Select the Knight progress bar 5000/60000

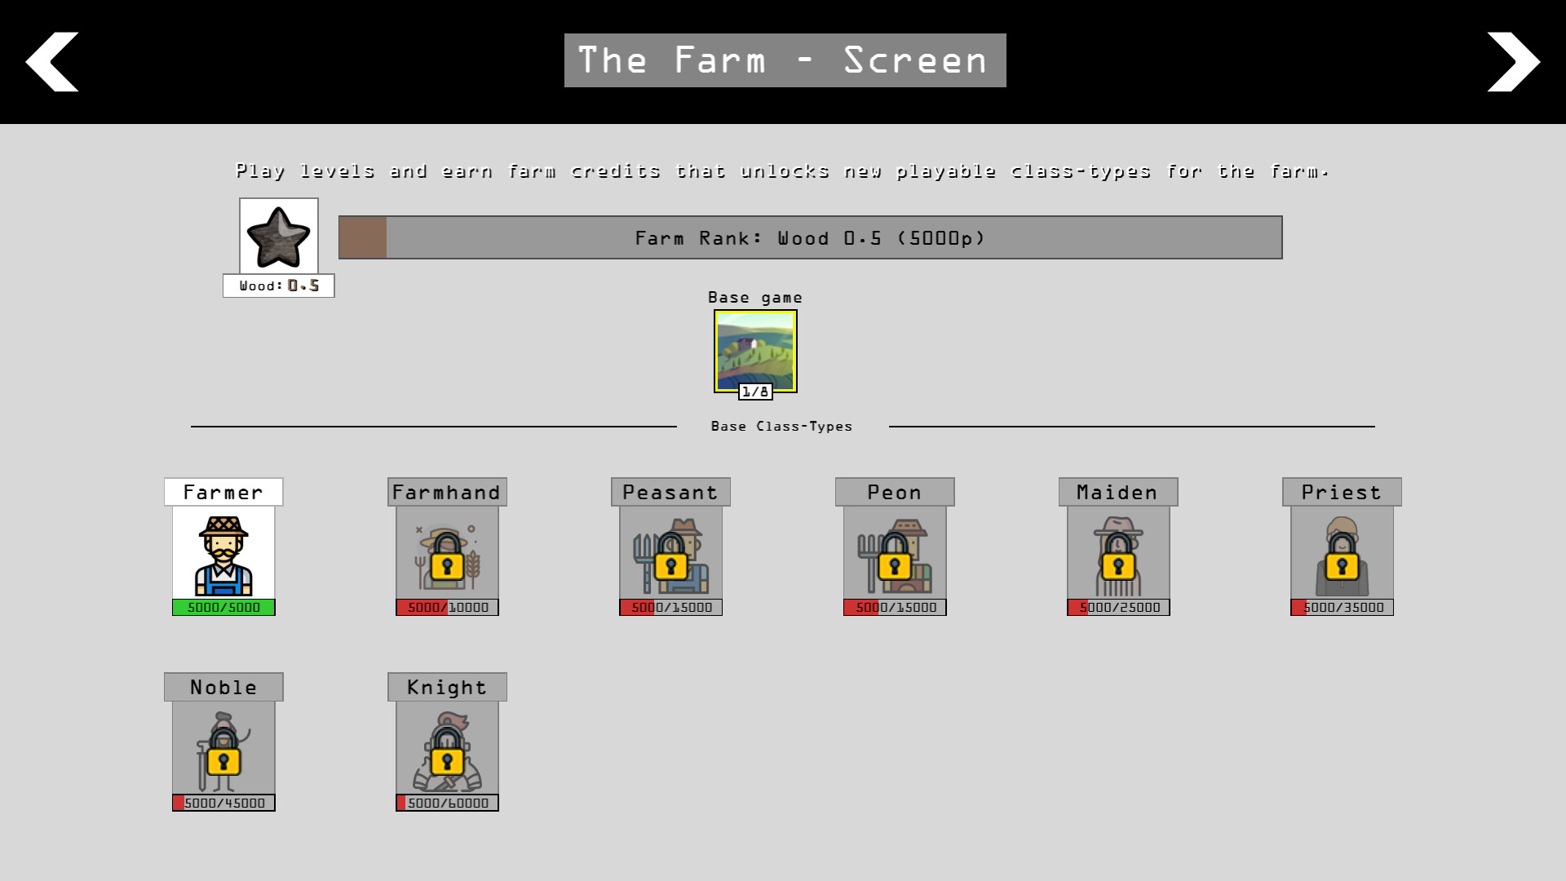[x=448, y=801]
